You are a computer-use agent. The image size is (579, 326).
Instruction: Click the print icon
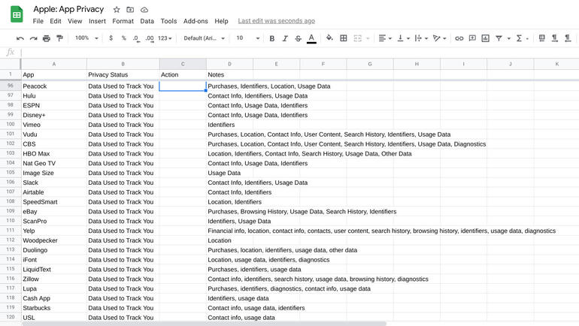[x=47, y=38]
